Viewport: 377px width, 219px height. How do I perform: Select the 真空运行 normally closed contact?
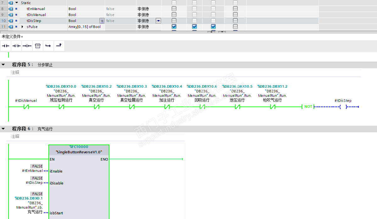point(97,107)
